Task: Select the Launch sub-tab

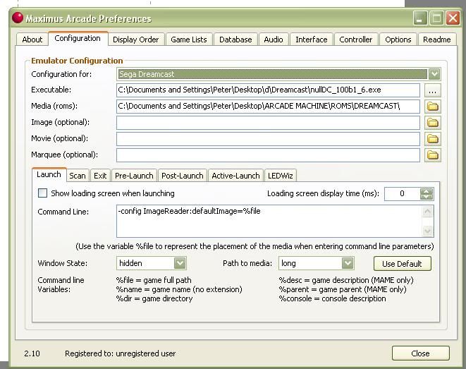Action: pos(49,174)
